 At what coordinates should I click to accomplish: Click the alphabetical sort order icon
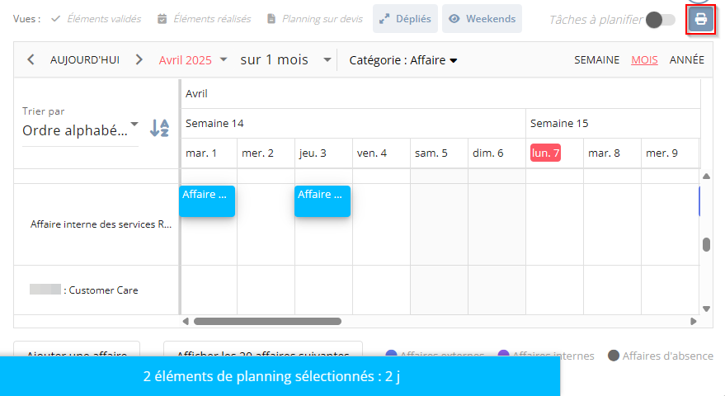(x=159, y=128)
